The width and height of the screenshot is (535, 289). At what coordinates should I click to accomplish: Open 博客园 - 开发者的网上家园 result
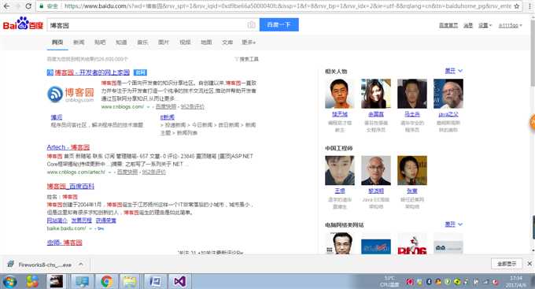coord(92,72)
